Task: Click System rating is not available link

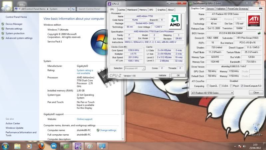Action: point(85,72)
